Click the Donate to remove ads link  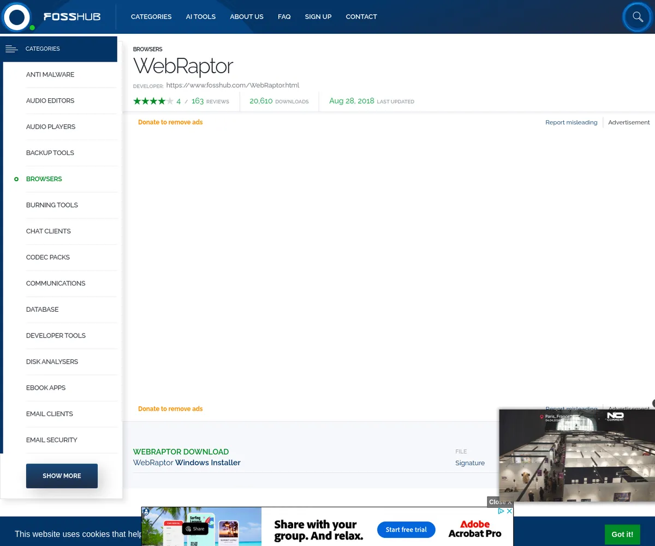tap(170, 122)
